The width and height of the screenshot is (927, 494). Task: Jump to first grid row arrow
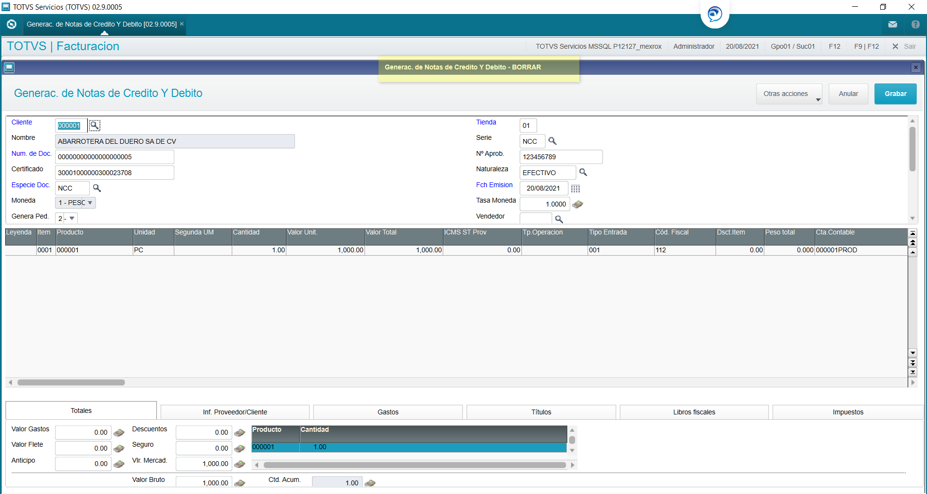point(913,233)
